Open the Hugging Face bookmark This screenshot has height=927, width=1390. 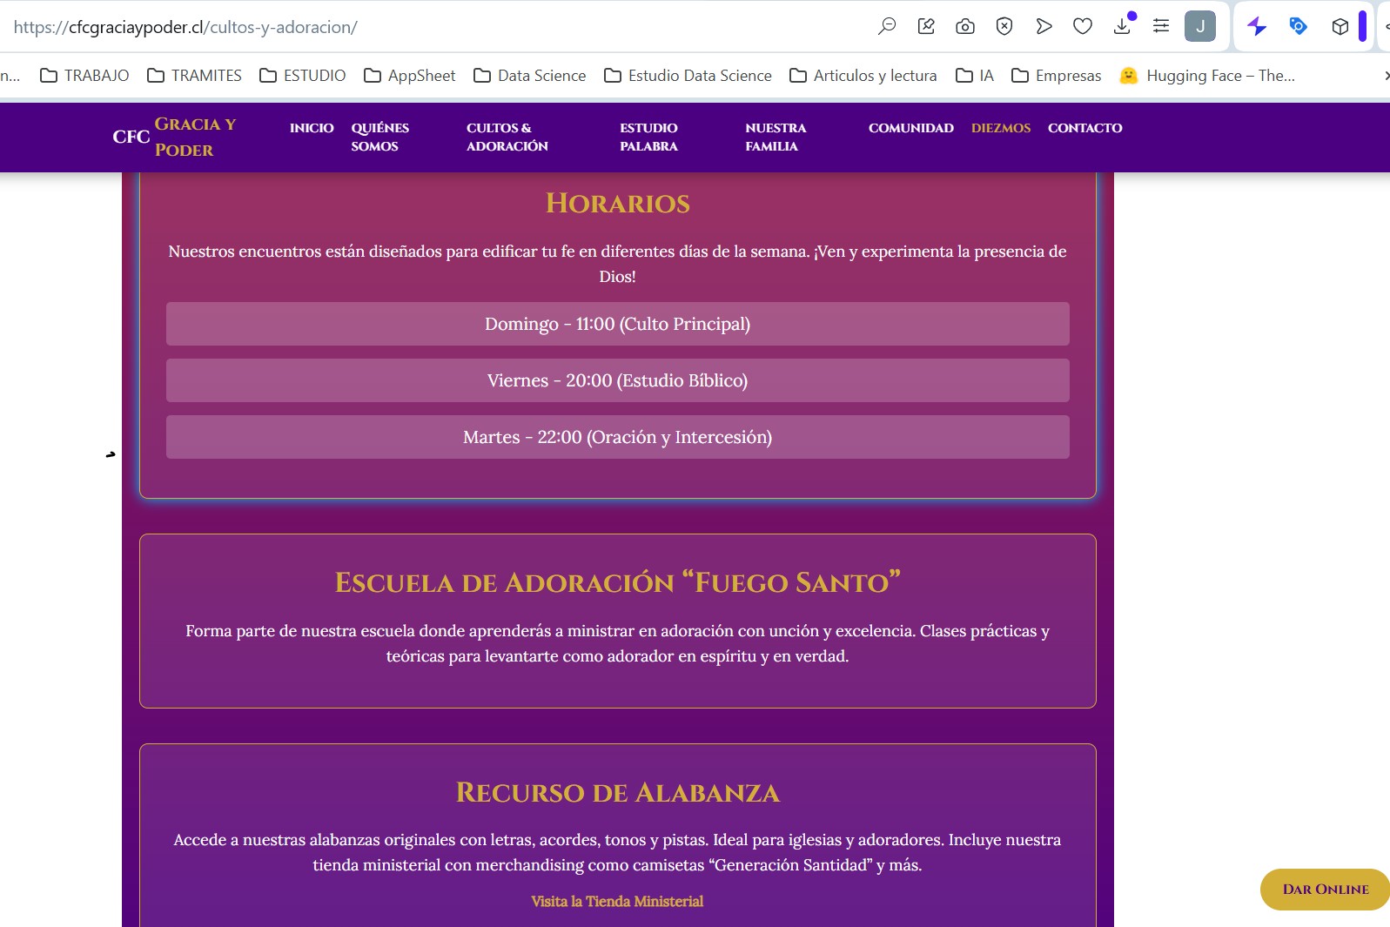[x=1207, y=76]
